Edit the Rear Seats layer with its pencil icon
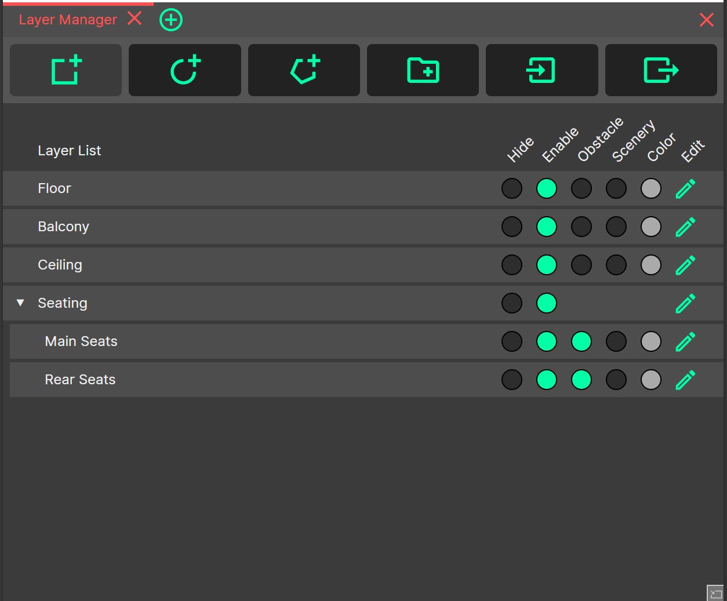The width and height of the screenshot is (727, 601). click(685, 380)
